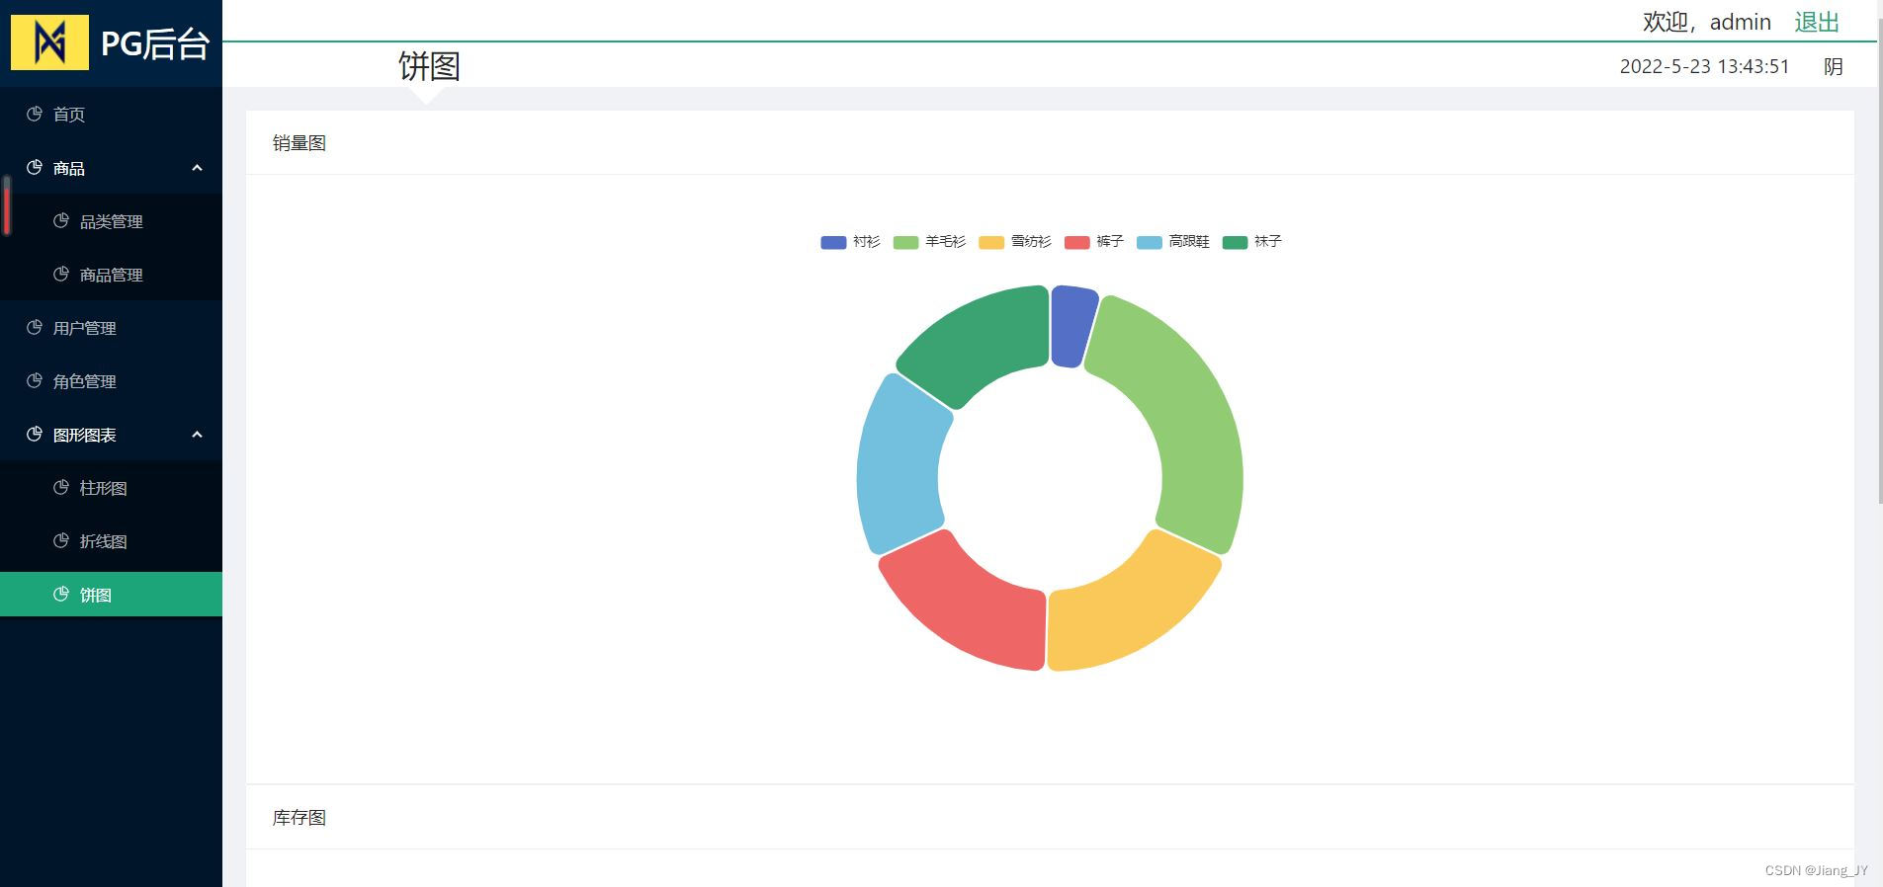Viewport: 1883px width, 887px height.
Task: Open 商品管理 via its icon
Action: point(61,274)
